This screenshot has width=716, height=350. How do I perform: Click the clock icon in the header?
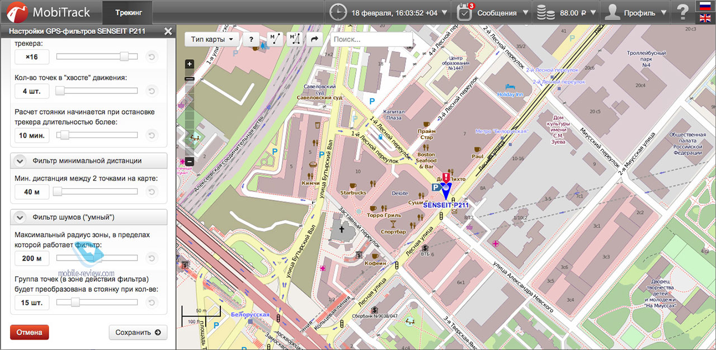(338, 12)
